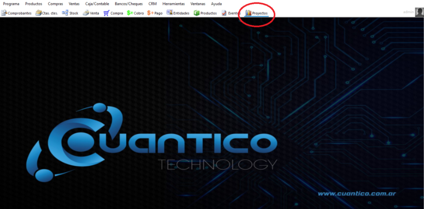Open the Entidades toolbar icon
The image size is (424, 209).
click(x=170, y=13)
